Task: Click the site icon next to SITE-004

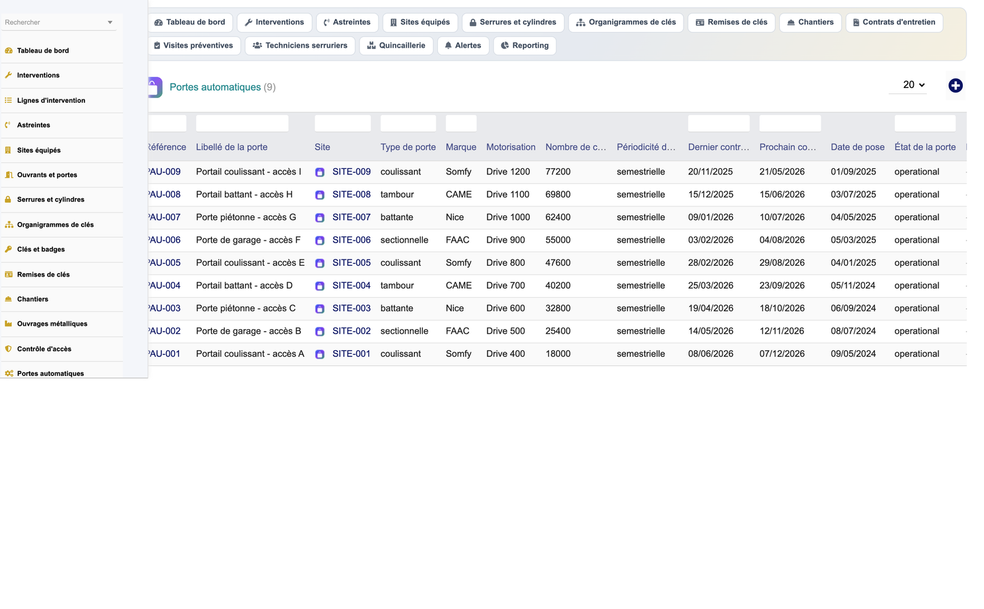Action: tap(319, 286)
